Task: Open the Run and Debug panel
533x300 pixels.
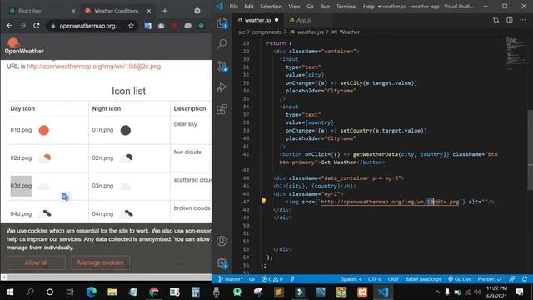Action: click(x=222, y=87)
